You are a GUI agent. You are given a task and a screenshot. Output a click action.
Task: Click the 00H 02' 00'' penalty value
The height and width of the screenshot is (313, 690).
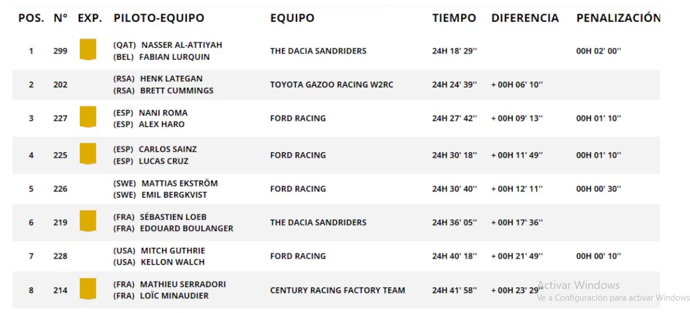[598, 51]
